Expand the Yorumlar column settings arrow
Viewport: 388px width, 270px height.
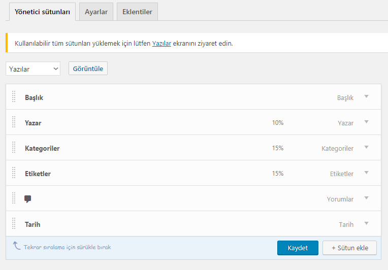tap(367, 198)
